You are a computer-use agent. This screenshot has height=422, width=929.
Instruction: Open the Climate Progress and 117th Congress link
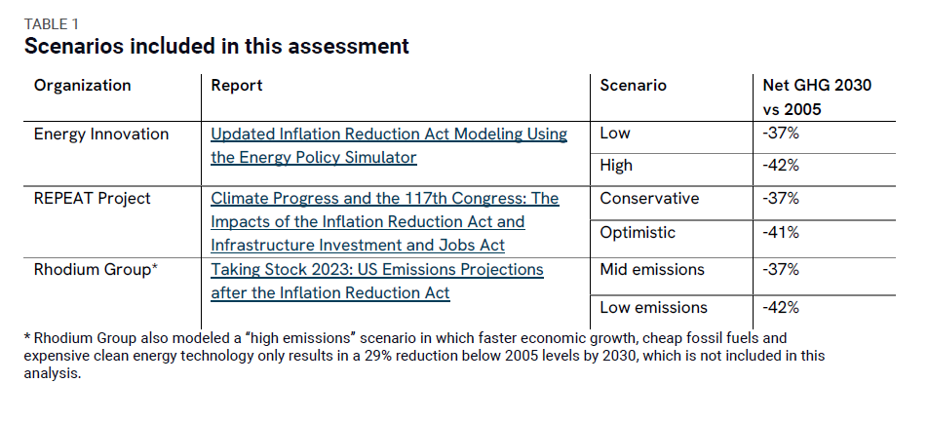coord(384,199)
